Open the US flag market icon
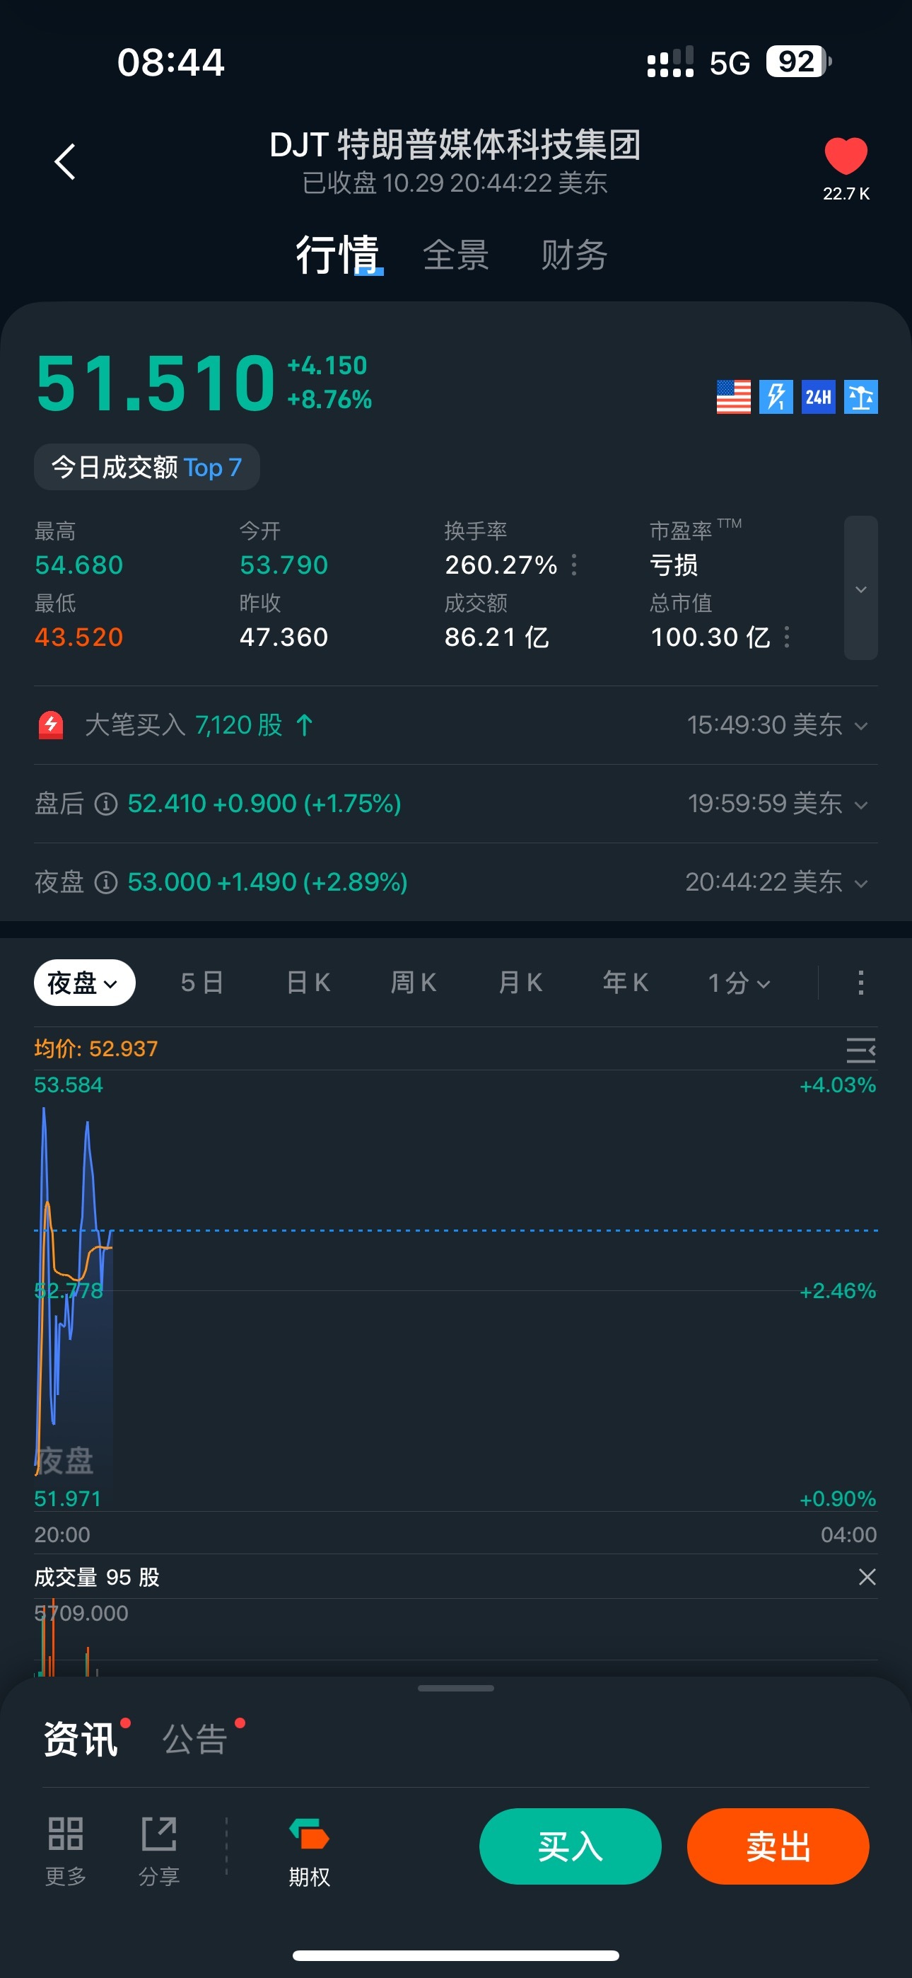Image resolution: width=912 pixels, height=1978 pixels. (x=733, y=397)
